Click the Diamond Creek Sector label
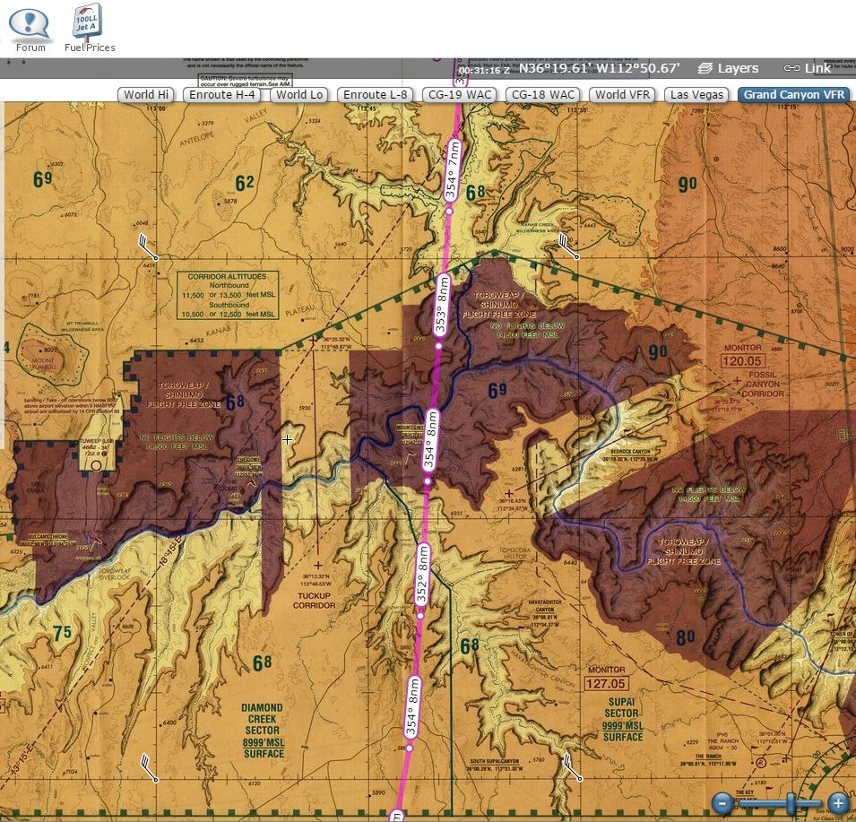Viewport: 856px width, 822px height. (x=263, y=731)
